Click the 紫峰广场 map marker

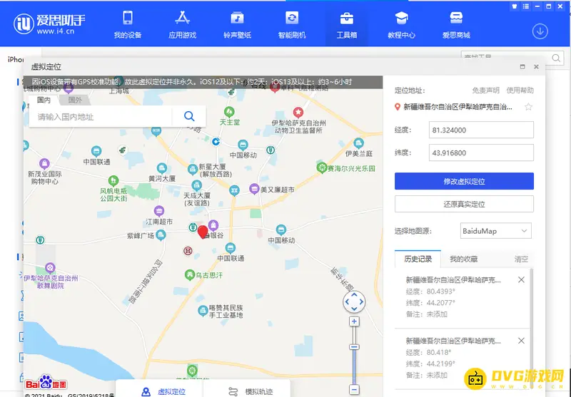(x=161, y=235)
